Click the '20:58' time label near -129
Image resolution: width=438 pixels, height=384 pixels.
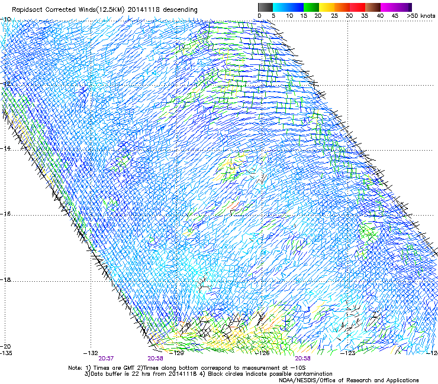155,359
